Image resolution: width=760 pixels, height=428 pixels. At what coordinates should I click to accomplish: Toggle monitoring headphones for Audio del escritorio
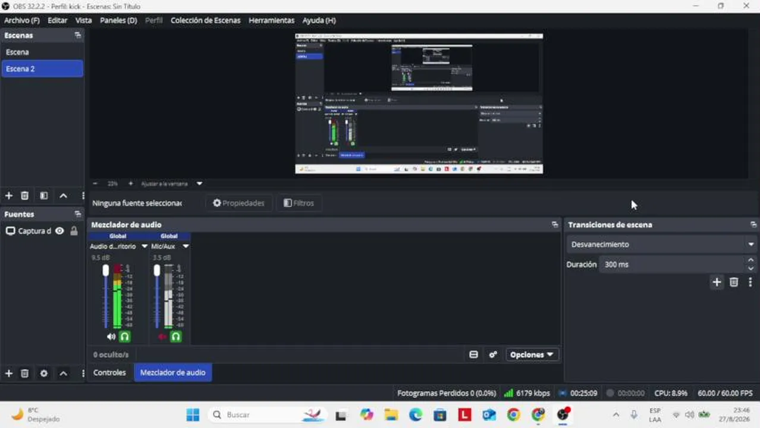point(124,336)
